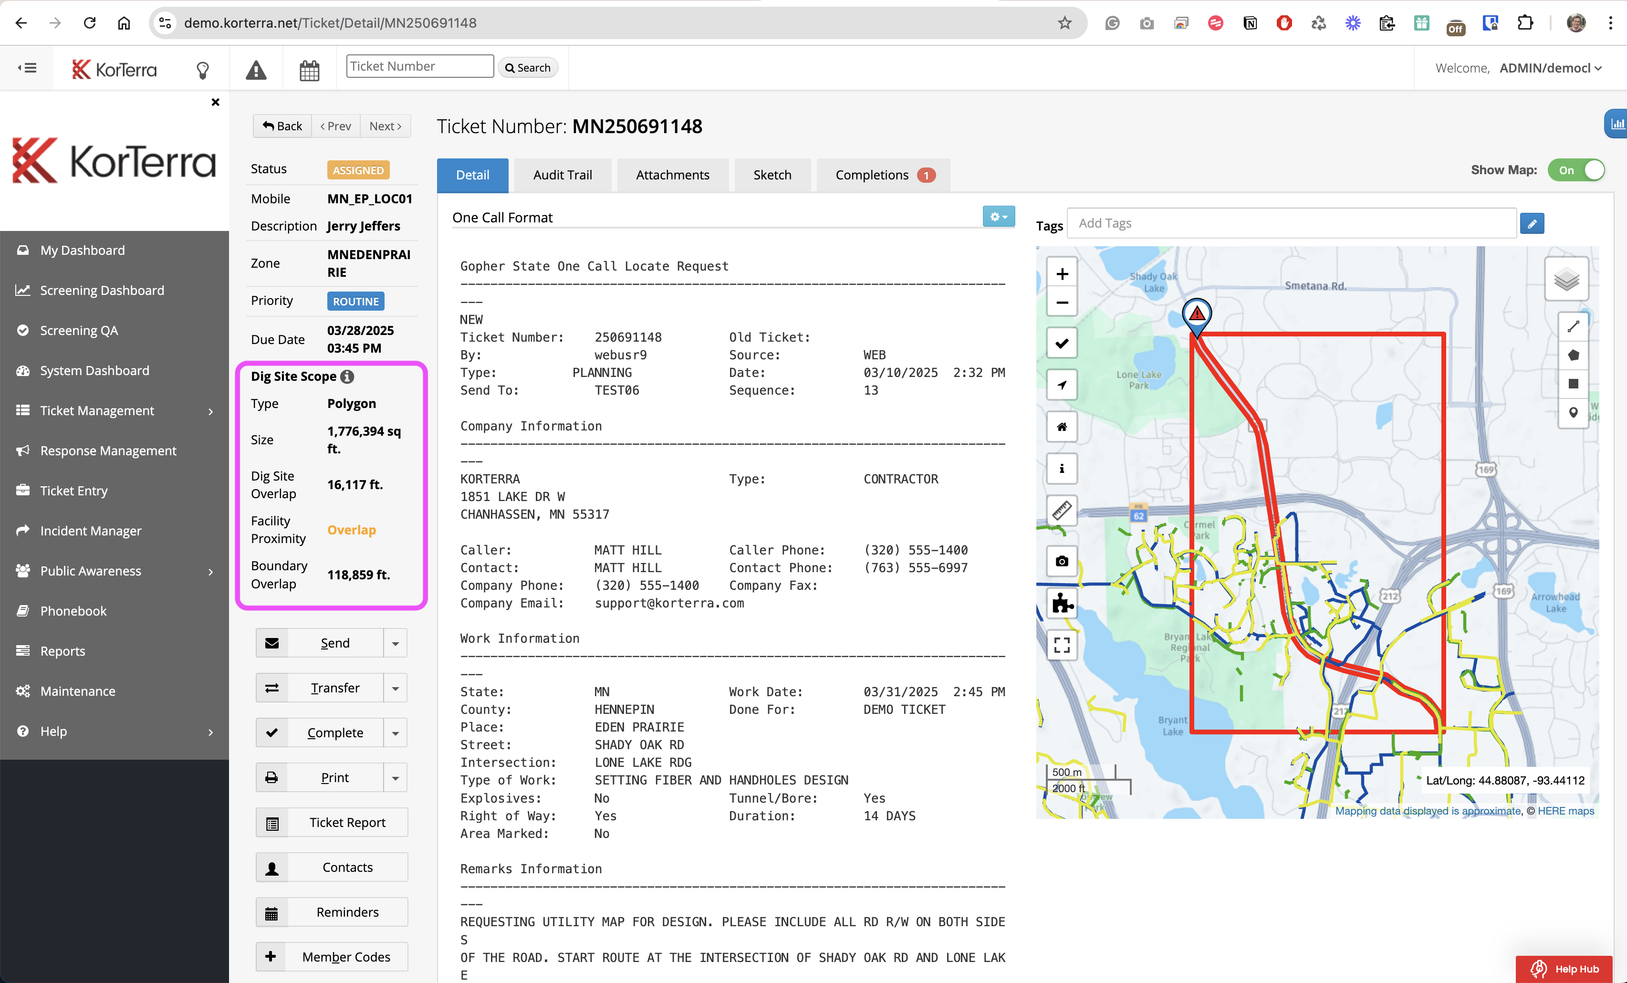Zoom out on the map
The height and width of the screenshot is (983, 1627).
point(1062,303)
